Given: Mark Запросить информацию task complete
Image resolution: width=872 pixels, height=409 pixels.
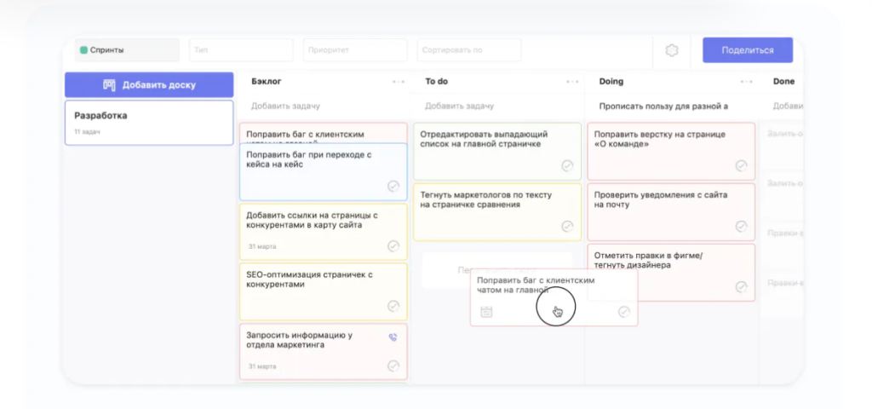Looking at the screenshot, I should (393, 366).
